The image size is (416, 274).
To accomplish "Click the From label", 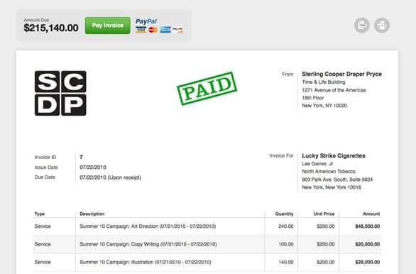I will tap(288, 75).
